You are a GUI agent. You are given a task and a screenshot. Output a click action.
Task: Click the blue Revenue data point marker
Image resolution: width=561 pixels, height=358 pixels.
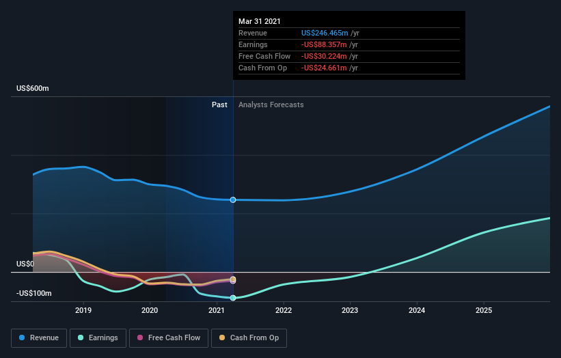233,200
